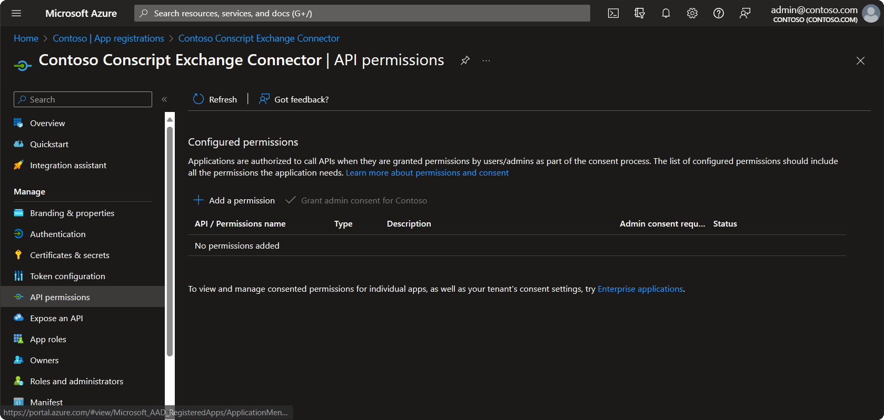
Task: Click the Type column header
Action: (343, 224)
